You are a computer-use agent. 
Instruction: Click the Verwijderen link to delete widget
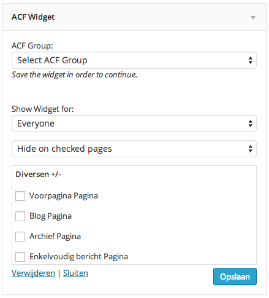tap(33, 273)
